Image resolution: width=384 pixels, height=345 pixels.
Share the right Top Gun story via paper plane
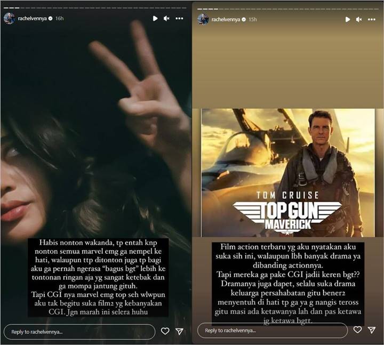click(372, 330)
